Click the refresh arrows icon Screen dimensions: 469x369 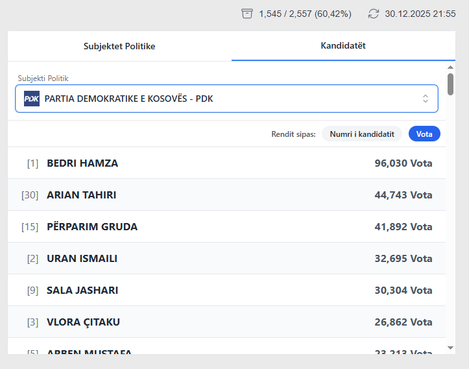click(x=373, y=14)
